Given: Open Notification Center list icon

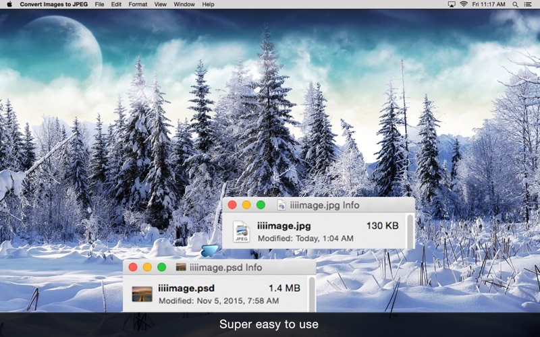Looking at the screenshot, I should (x=527, y=5).
